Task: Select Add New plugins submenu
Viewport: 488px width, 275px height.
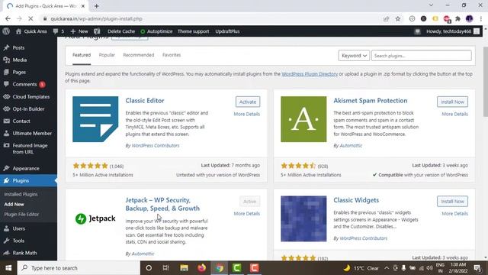Action: tap(14, 204)
